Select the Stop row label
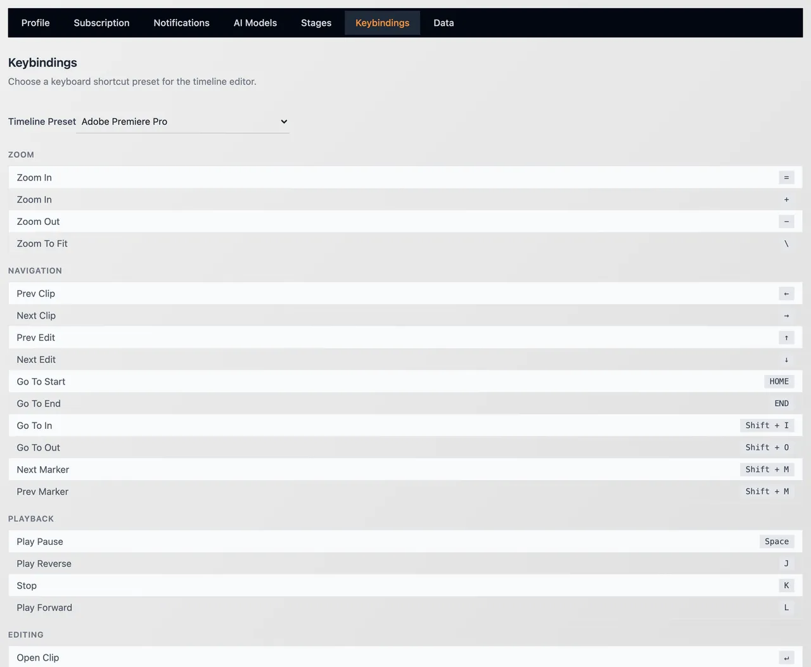The image size is (811, 667). click(27, 586)
